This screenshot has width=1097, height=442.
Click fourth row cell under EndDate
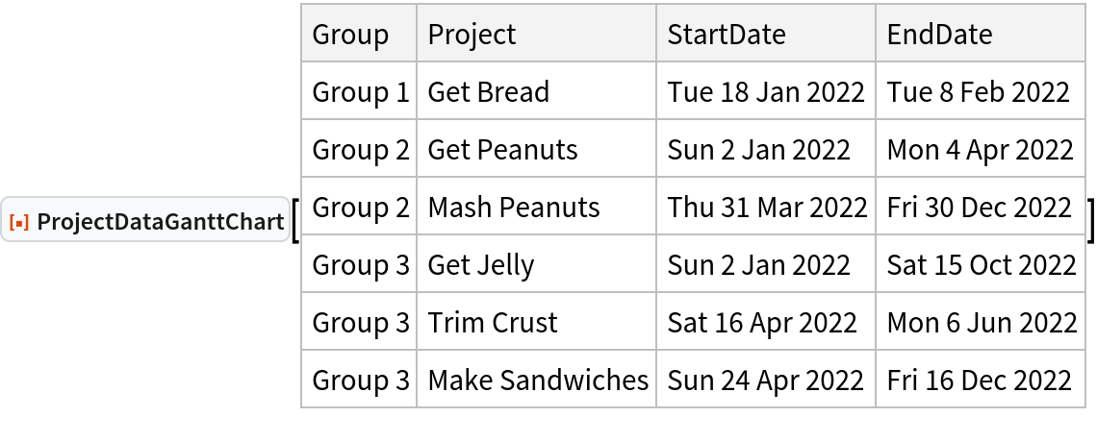click(x=980, y=263)
